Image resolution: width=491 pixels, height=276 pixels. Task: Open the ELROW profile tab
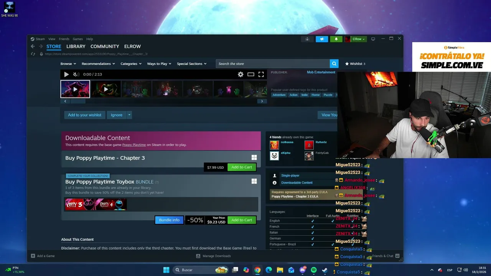[x=132, y=46]
